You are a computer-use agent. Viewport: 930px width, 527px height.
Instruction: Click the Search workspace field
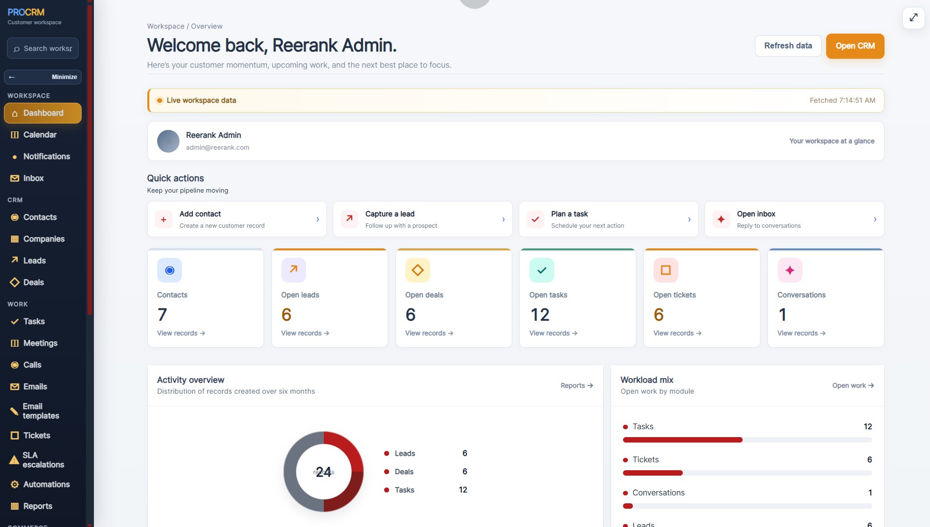[x=43, y=48]
